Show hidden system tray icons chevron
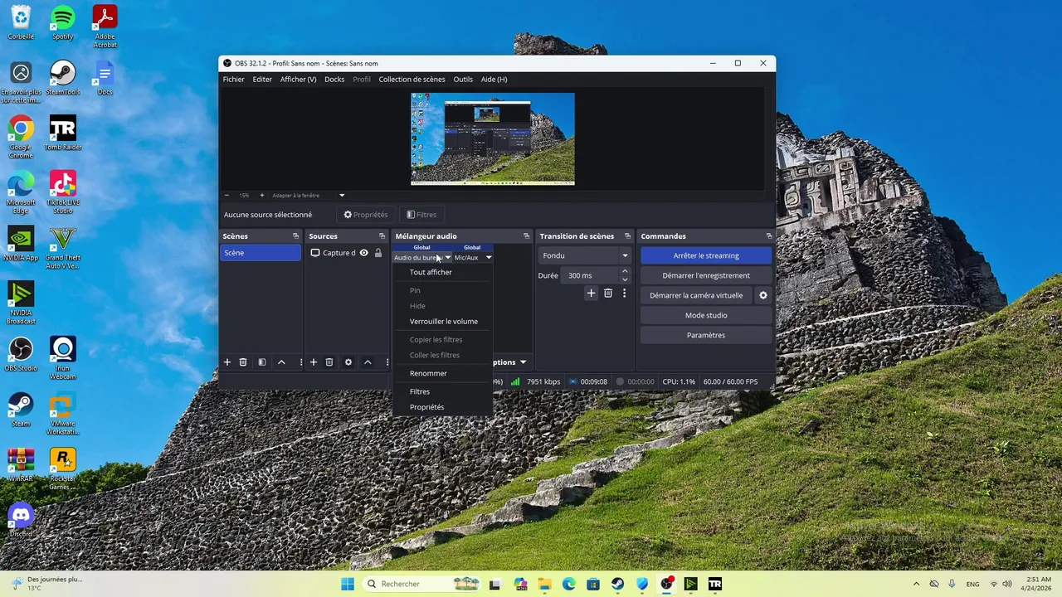This screenshot has height=597, width=1062. (916, 584)
